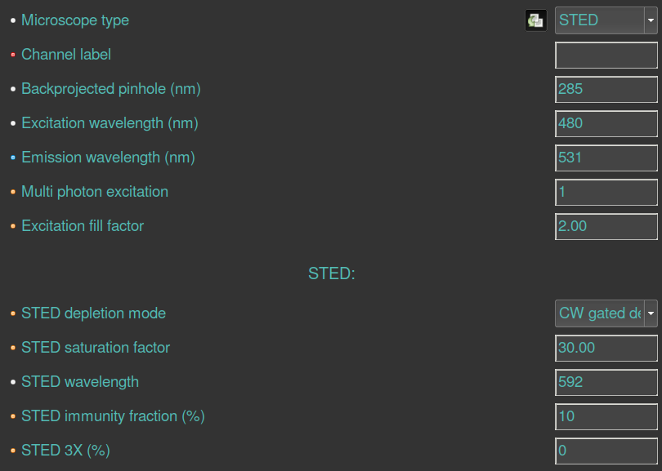Open the Microscope type dropdown showing STED
This screenshot has height=471, width=662.
[606, 20]
